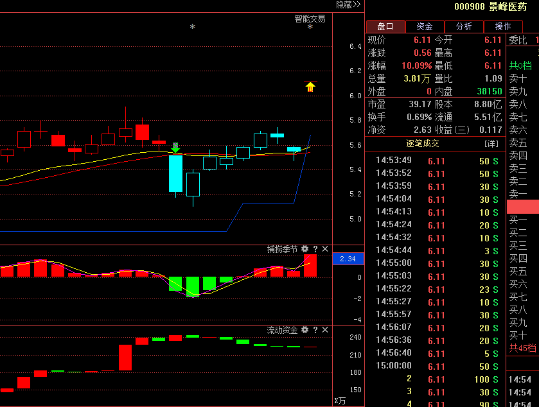
Task: Click the 隐藏>> hide panel button
Action: coord(348,4)
